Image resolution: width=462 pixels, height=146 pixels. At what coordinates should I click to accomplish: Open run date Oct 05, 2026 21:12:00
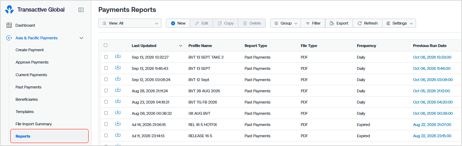(431, 91)
